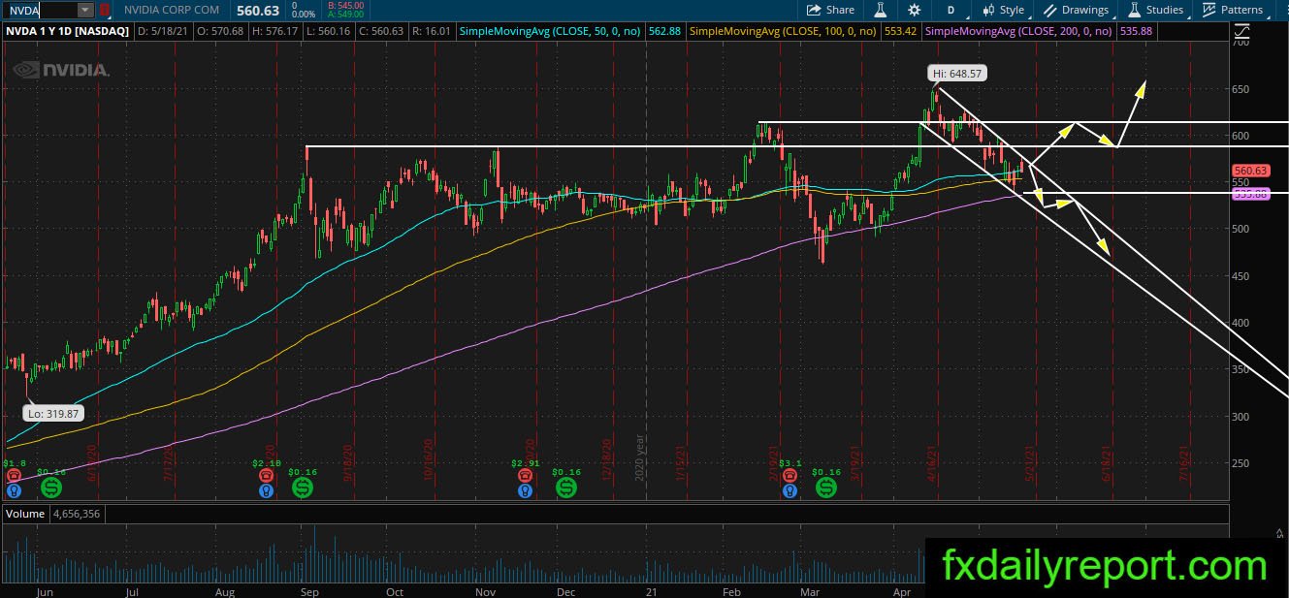Click the red icon beside symbol selector
Image resolution: width=1289 pixels, height=598 pixels.
point(105,11)
